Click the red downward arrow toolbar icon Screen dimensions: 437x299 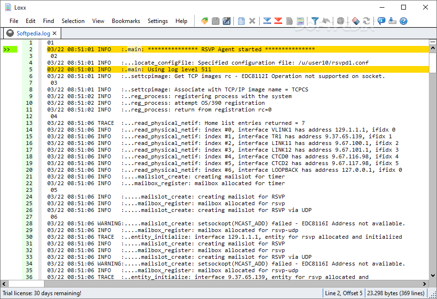(x=278, y=21)
